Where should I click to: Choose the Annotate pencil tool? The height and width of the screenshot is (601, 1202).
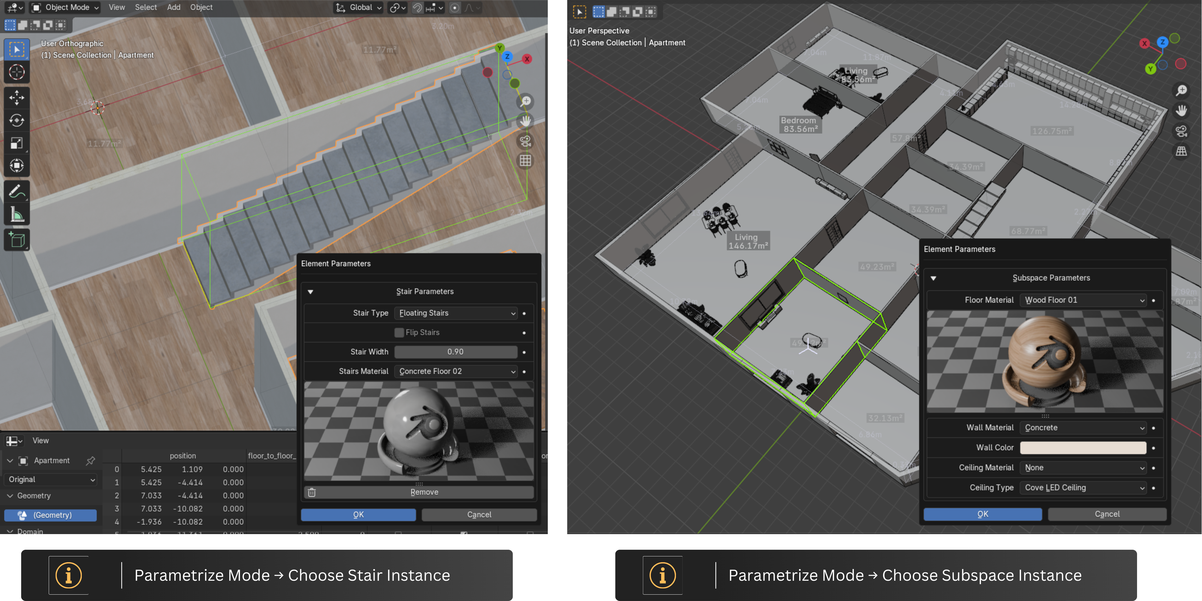(17, 191)
